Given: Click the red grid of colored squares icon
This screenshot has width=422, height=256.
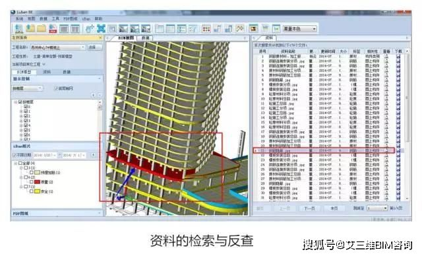Looking at the screenshot, I should (206, 28).
